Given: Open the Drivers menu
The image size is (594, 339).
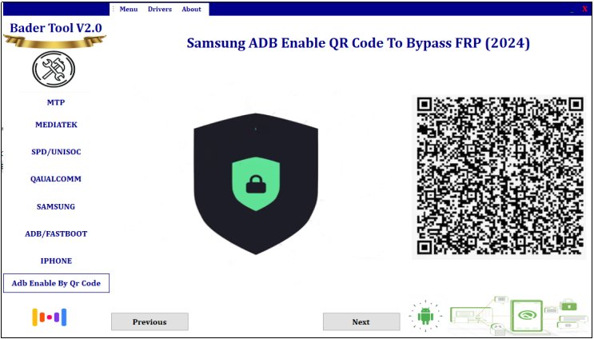Looking at the screenshot, I should (159, 9).
